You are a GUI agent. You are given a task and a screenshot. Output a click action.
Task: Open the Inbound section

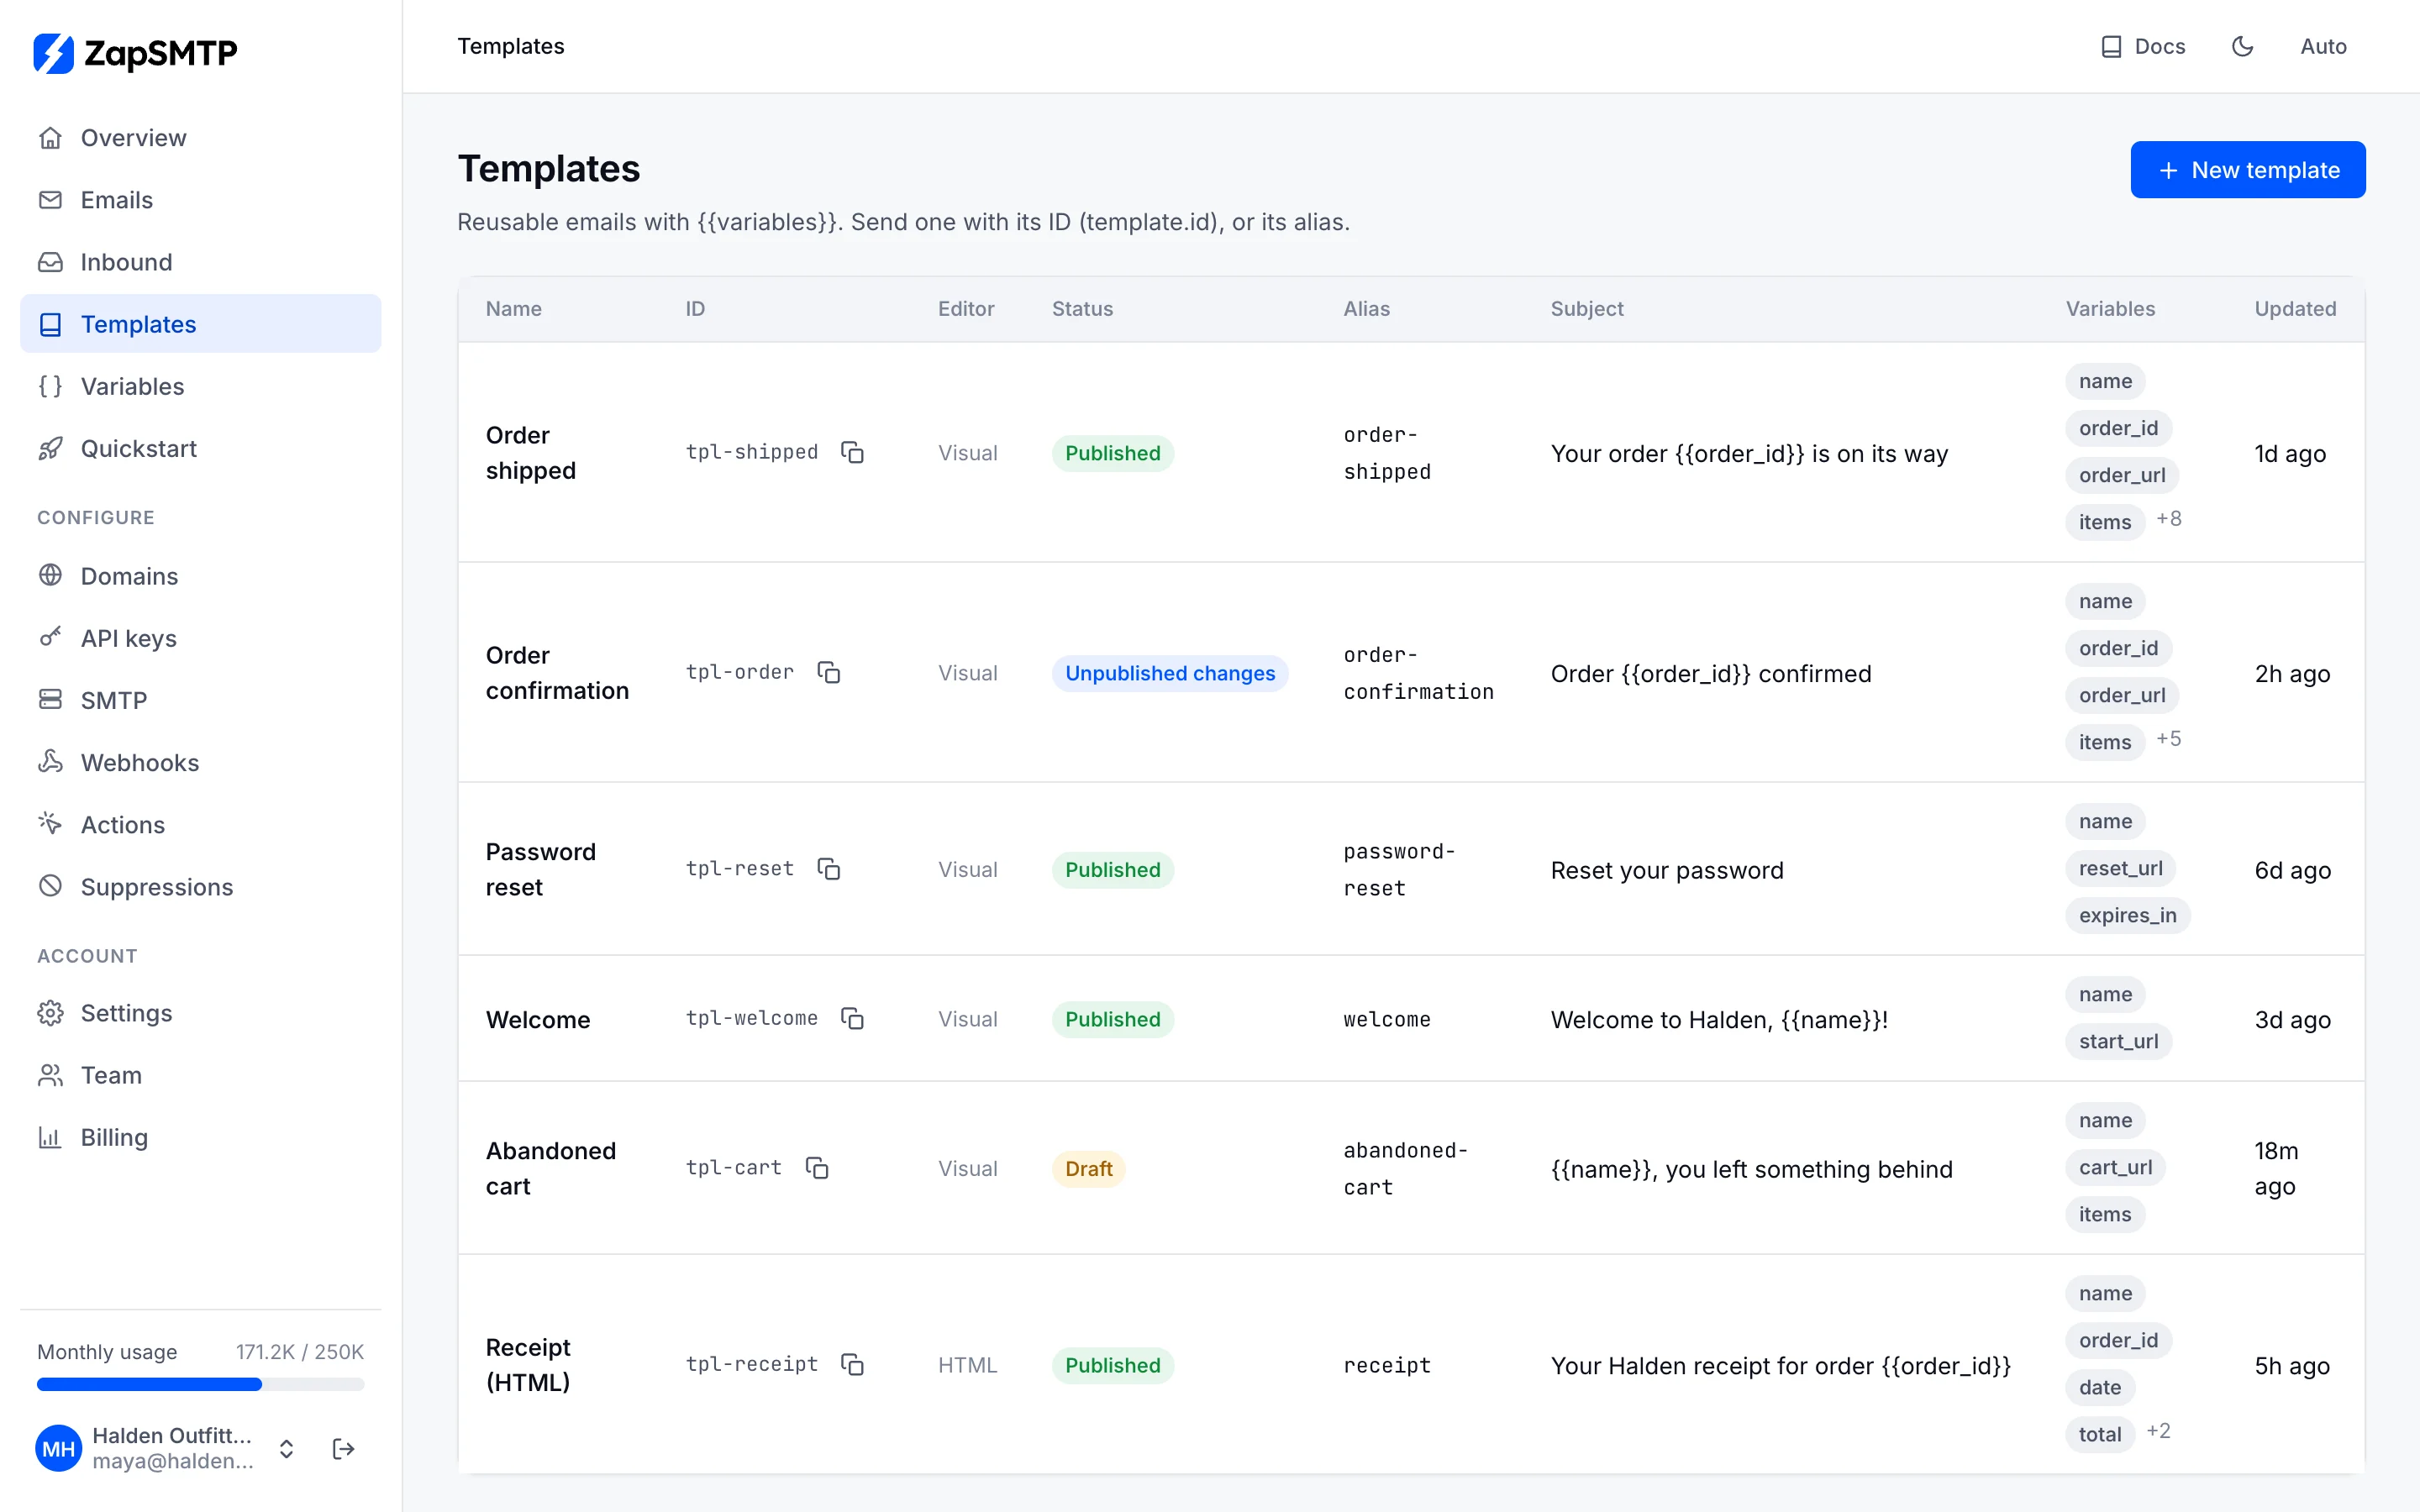(200, 262)
